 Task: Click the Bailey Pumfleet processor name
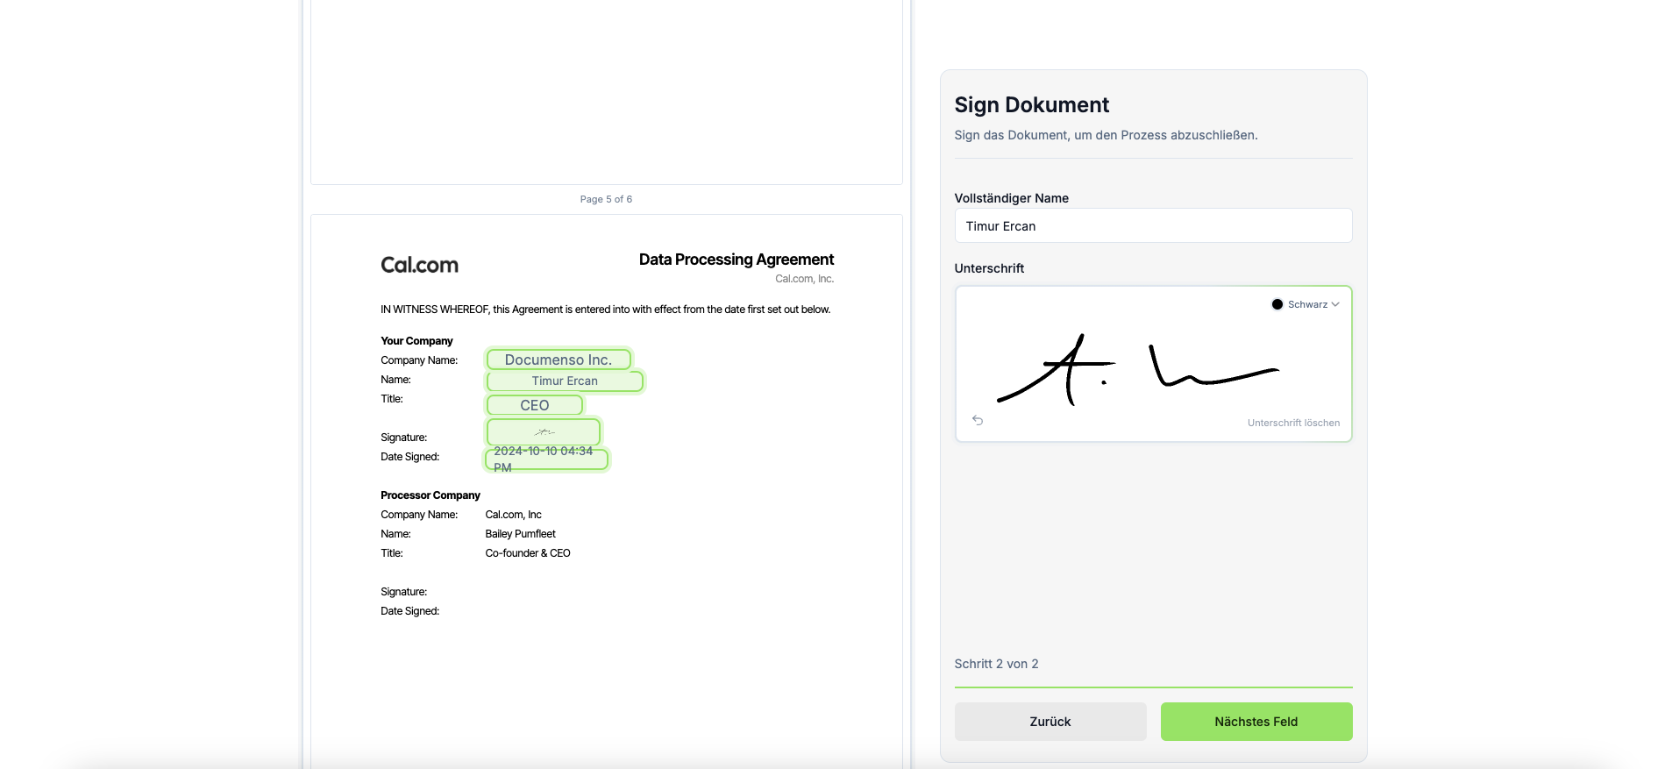[x=520, y=534]
